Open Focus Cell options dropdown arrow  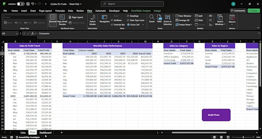tap(143, 25)
